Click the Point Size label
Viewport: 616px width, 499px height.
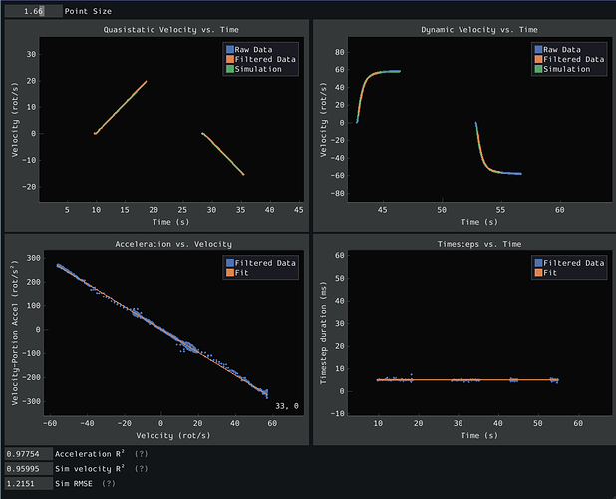(88, 11)
